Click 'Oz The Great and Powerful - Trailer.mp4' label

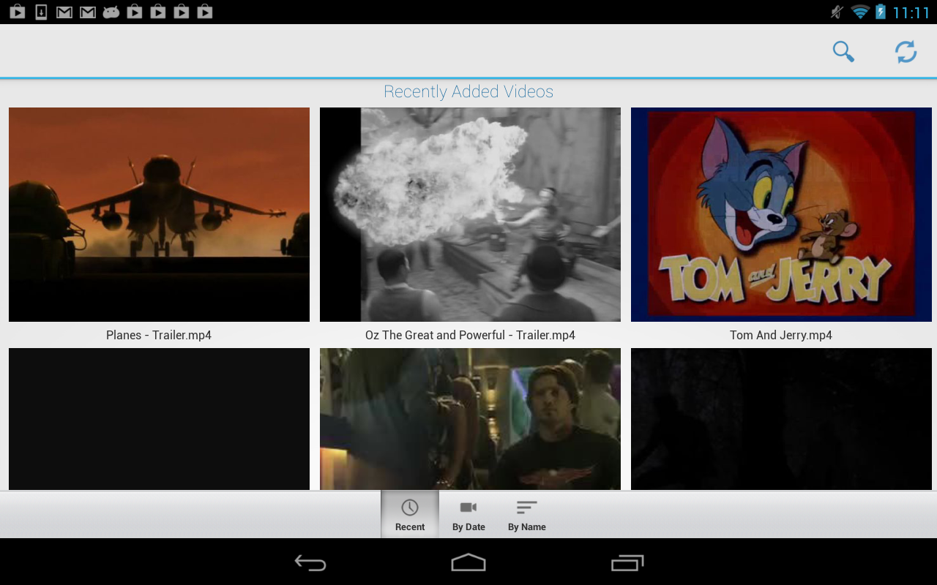click(x=470, y=335)
